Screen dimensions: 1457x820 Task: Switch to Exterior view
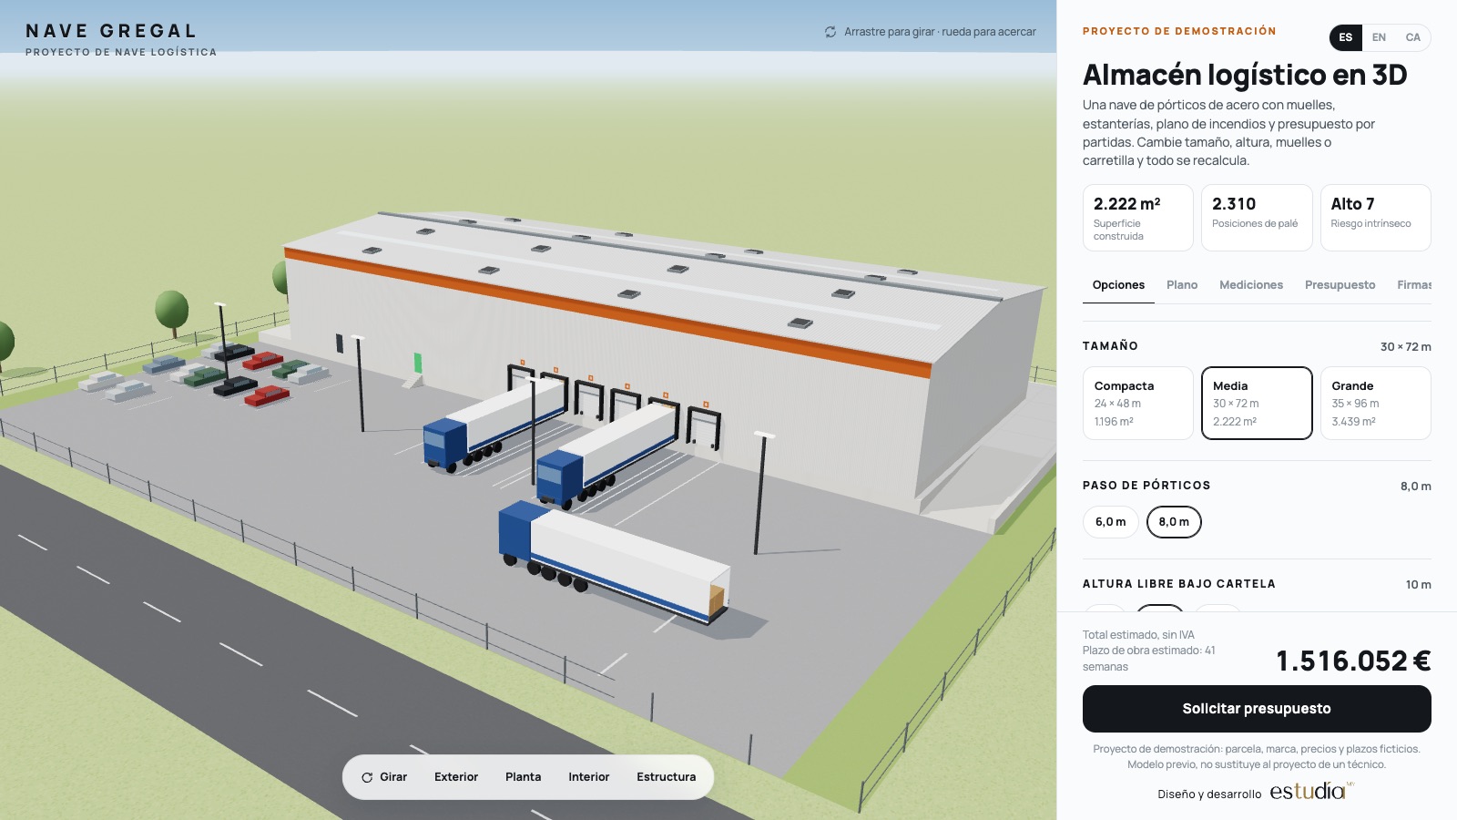pos(456,777)
